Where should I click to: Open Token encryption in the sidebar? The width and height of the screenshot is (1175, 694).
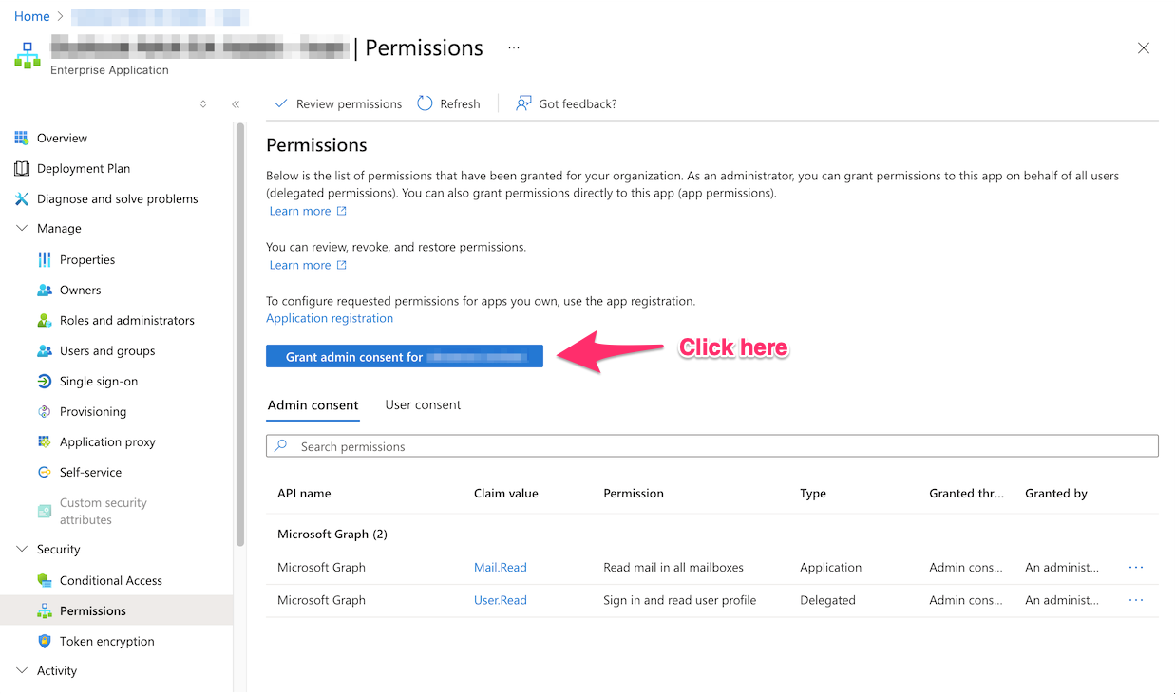[x=106, y=641]
